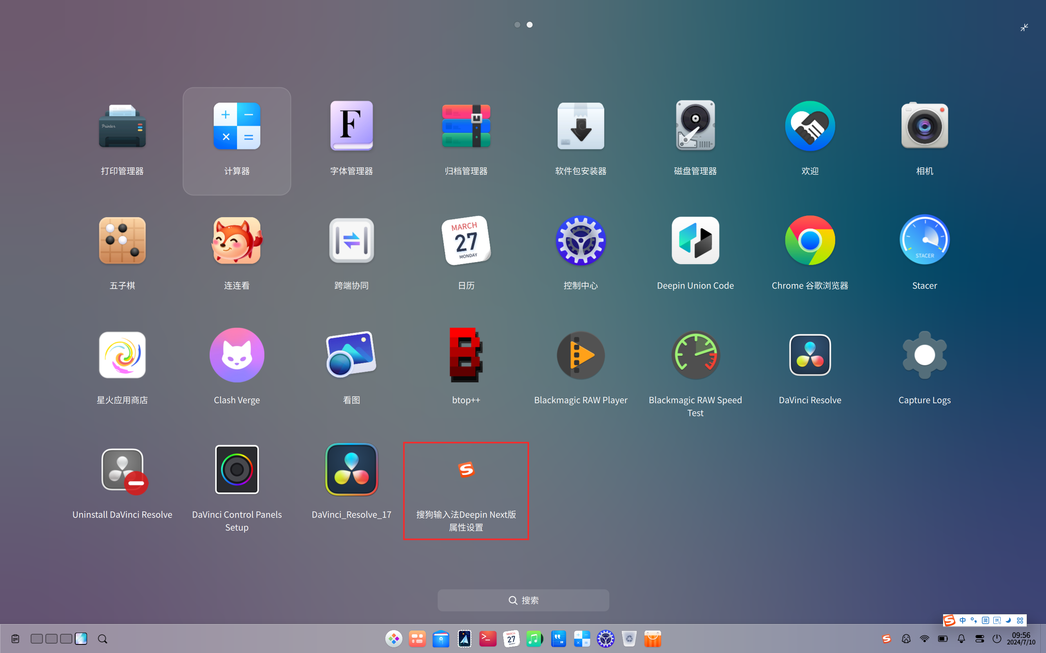Open notification bell in system tray
This screenshot has height=653, width=1046.
tap(961, 638)
